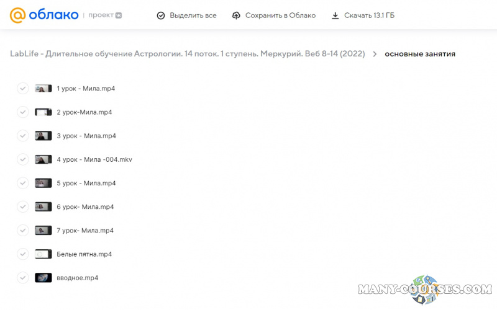Check the box beside 7 урок- Мила.mp4
Image resolution: width=497 pixels, height=310 pixels.
pos(23,230)
